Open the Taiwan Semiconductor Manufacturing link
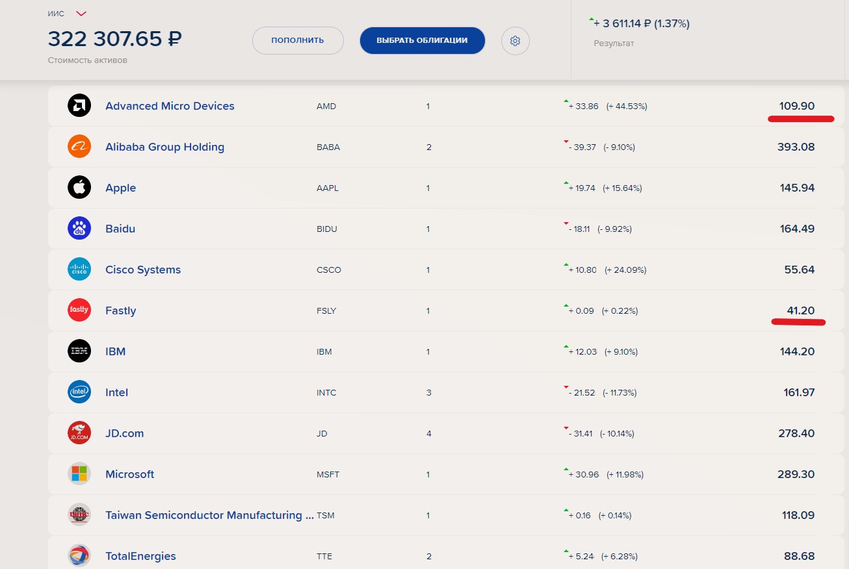The image size is (849, 569). (x=210, y=515)
